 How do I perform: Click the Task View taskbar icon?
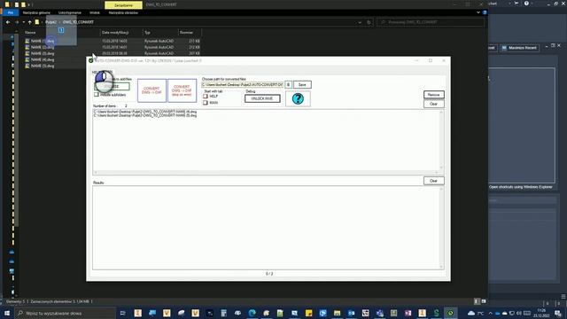(x=122, y=313)
